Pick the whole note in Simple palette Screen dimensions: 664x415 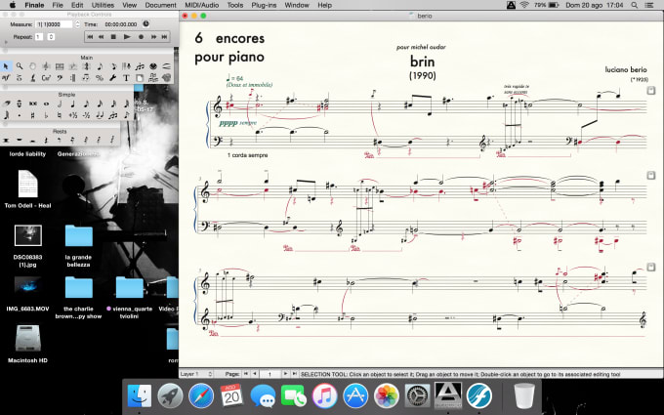pos(46,104)
